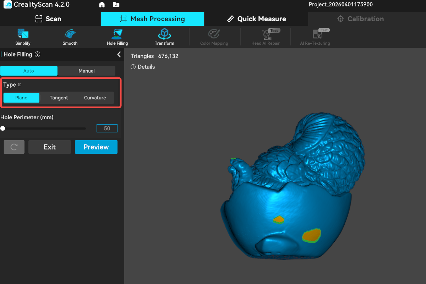Click the Preview button
This screenshot has width=426, height=284.
tap(96, 147)
